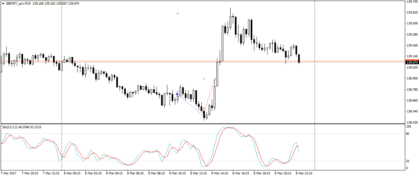Click the 139.380 price axis label
The width and height of the screenshot is (419, 177).
[412, 35]
